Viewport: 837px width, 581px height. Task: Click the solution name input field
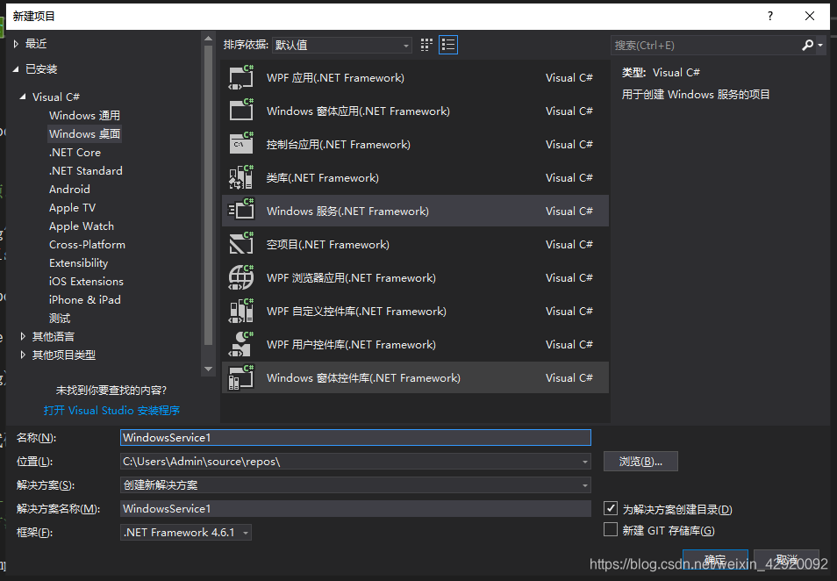(355, 508)
